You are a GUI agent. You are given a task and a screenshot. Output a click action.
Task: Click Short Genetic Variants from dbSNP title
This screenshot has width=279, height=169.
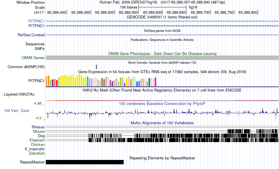(162, 63)
